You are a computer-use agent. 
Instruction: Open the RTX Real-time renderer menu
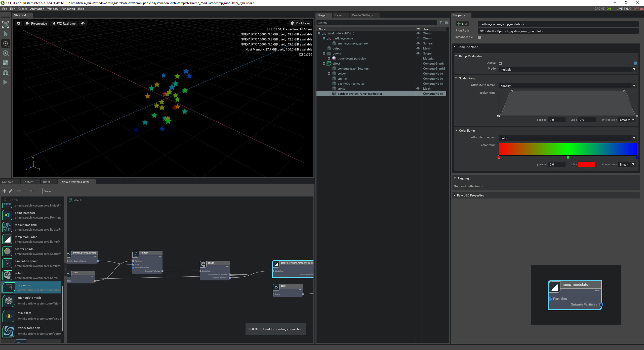[64, 24]
